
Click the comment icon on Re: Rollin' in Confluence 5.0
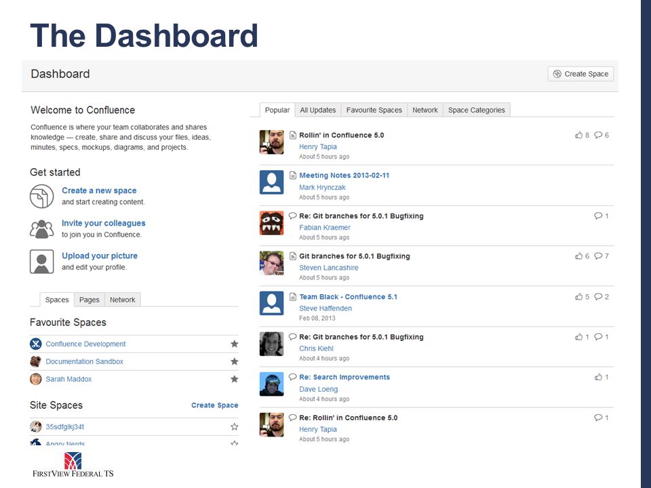tap(598, 418)
